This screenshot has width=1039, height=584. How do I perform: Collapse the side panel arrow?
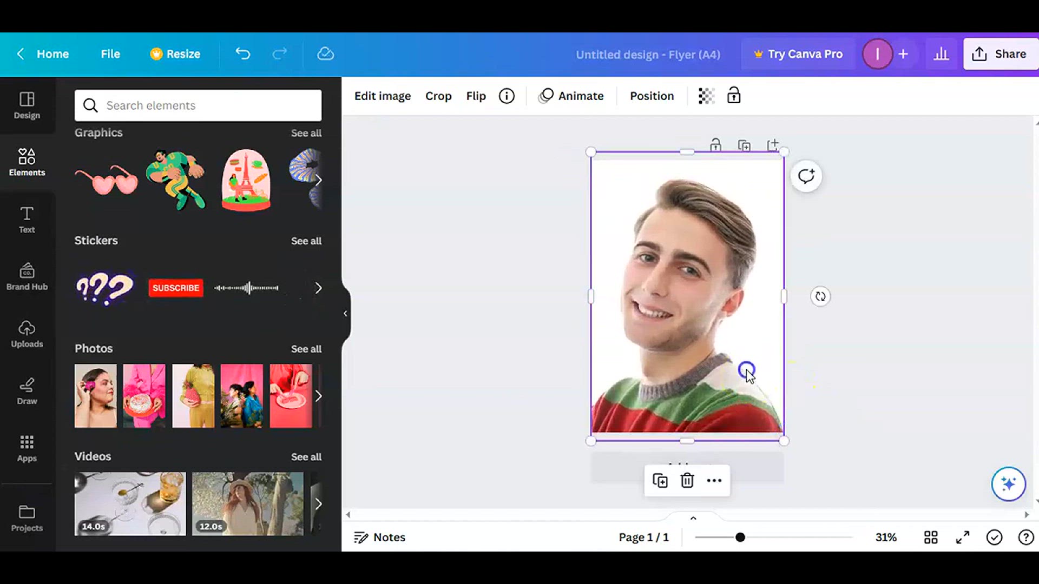point(345,314)
